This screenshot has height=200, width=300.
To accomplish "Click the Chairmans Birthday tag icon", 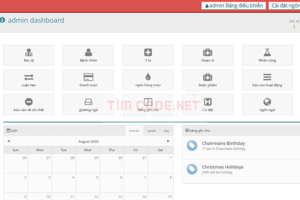I will (192, 145).
